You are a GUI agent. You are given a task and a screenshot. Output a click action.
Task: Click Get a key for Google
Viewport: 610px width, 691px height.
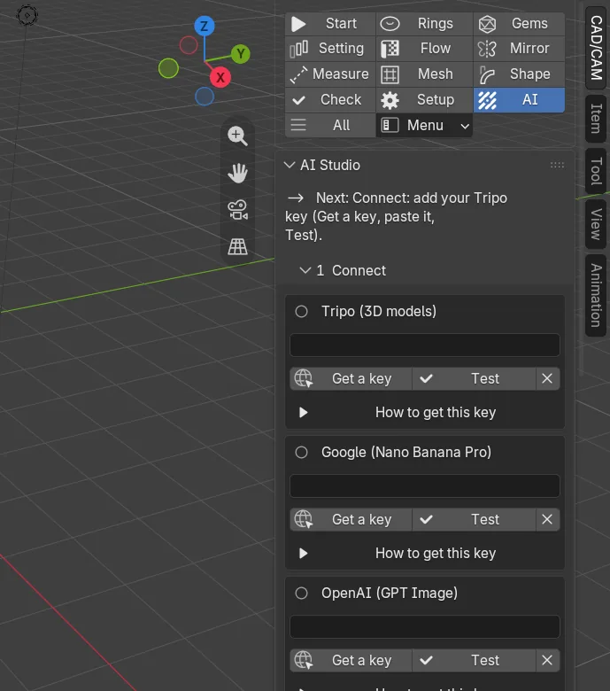click(x=351, y=519)
